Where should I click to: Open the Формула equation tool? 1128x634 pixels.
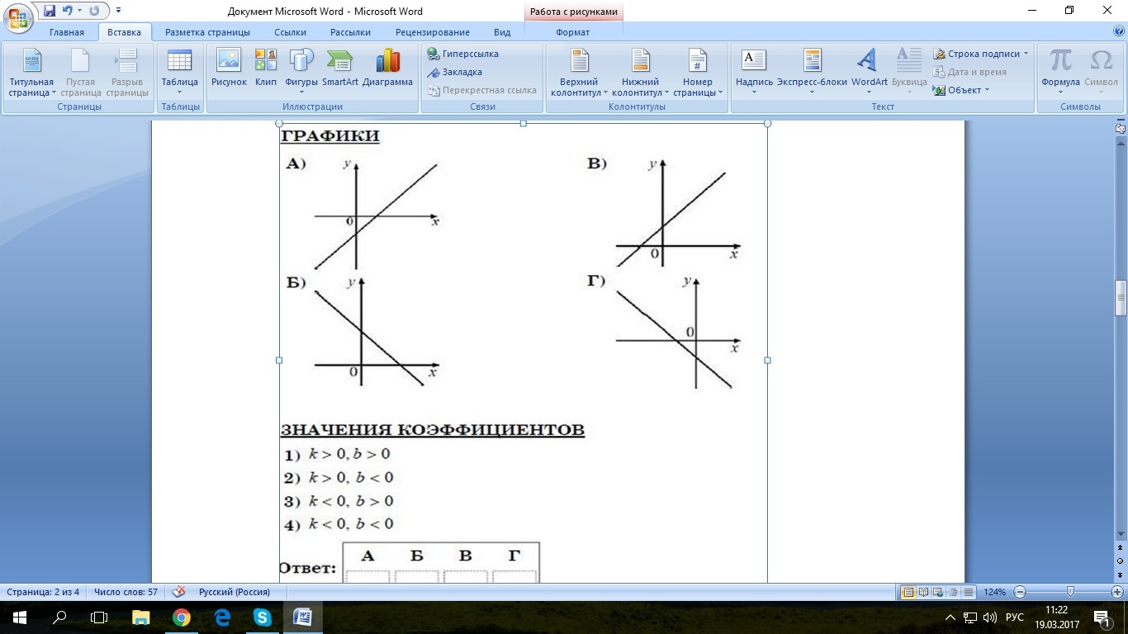tap(1060, 68)
